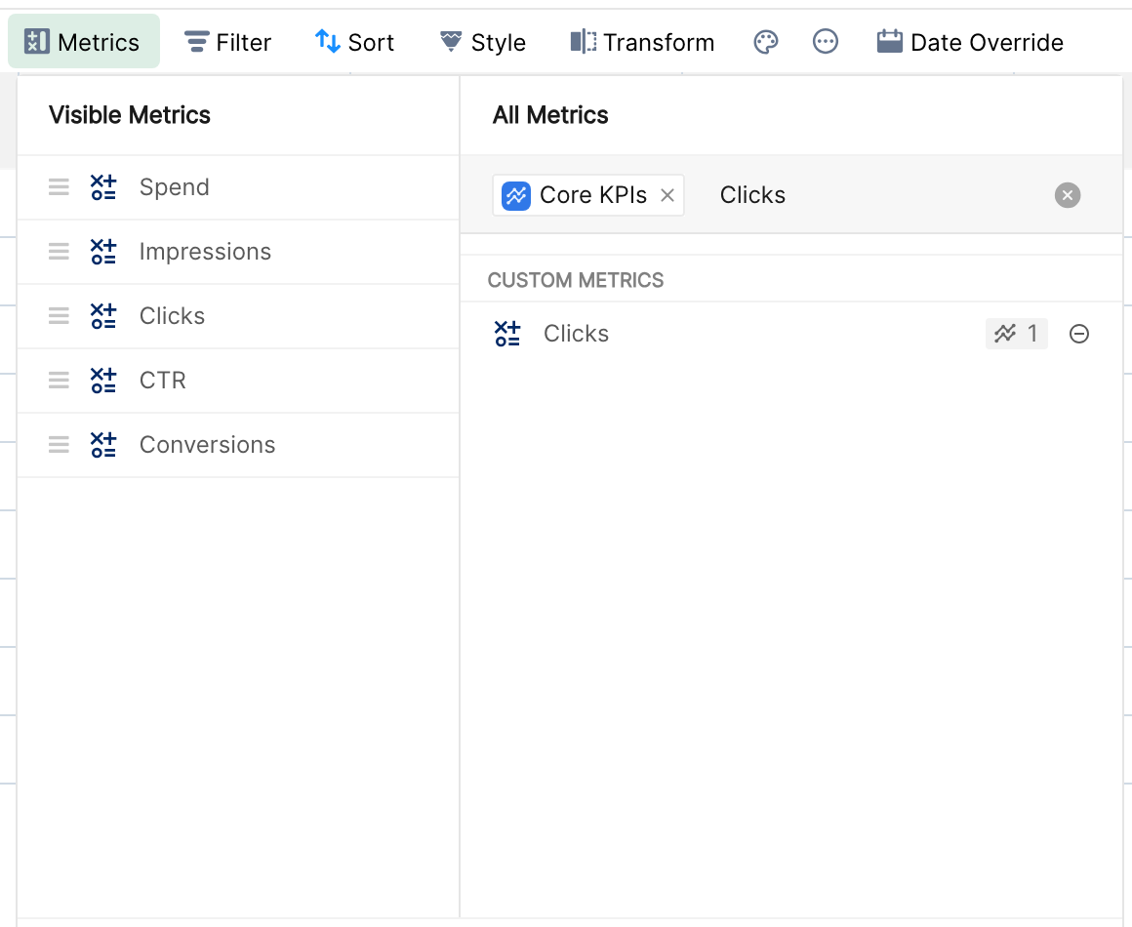The height and width of the screenshot is (927, 1132).
Task: Click the custom metric icon beside Spend
Action: click(x=103, y=187)
